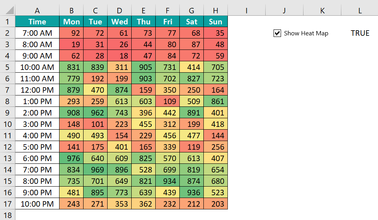The width and height of the screenshot is (378, 220).
Task: Select the Sunday 1:00 PM cell 861
Action: pos(216,101)
